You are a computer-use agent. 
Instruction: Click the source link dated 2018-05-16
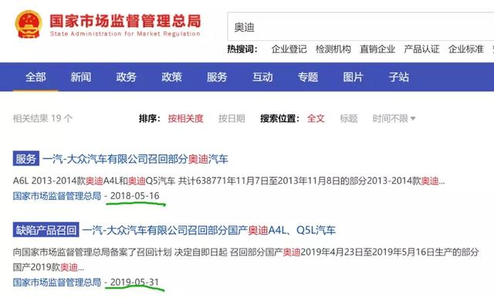tap(57, 195)
